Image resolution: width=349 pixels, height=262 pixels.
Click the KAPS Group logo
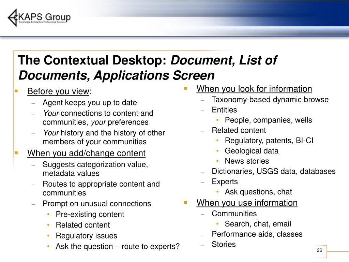(39, 18)
